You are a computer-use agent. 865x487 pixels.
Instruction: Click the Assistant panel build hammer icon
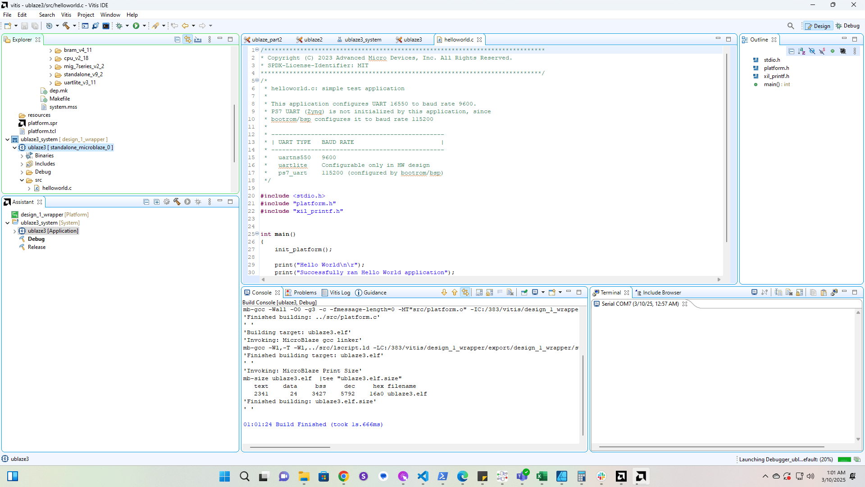(177, 202)
